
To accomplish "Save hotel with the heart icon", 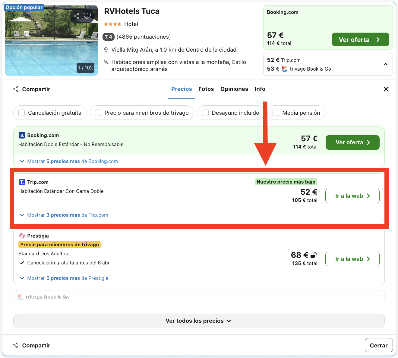I will [x=87, y=16].
